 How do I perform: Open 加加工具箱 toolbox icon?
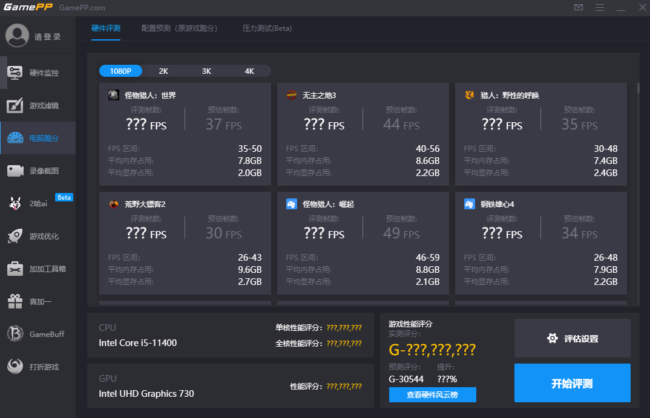click(x=15, y=269)
